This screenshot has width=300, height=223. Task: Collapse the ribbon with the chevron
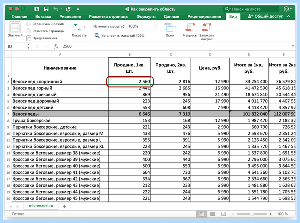pyautogui.click(x=289, y=16)
